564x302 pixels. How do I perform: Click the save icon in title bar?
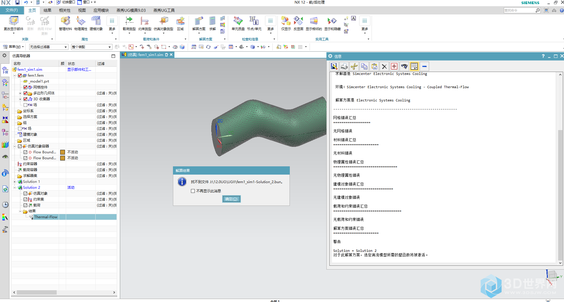[x=17, y=2]
